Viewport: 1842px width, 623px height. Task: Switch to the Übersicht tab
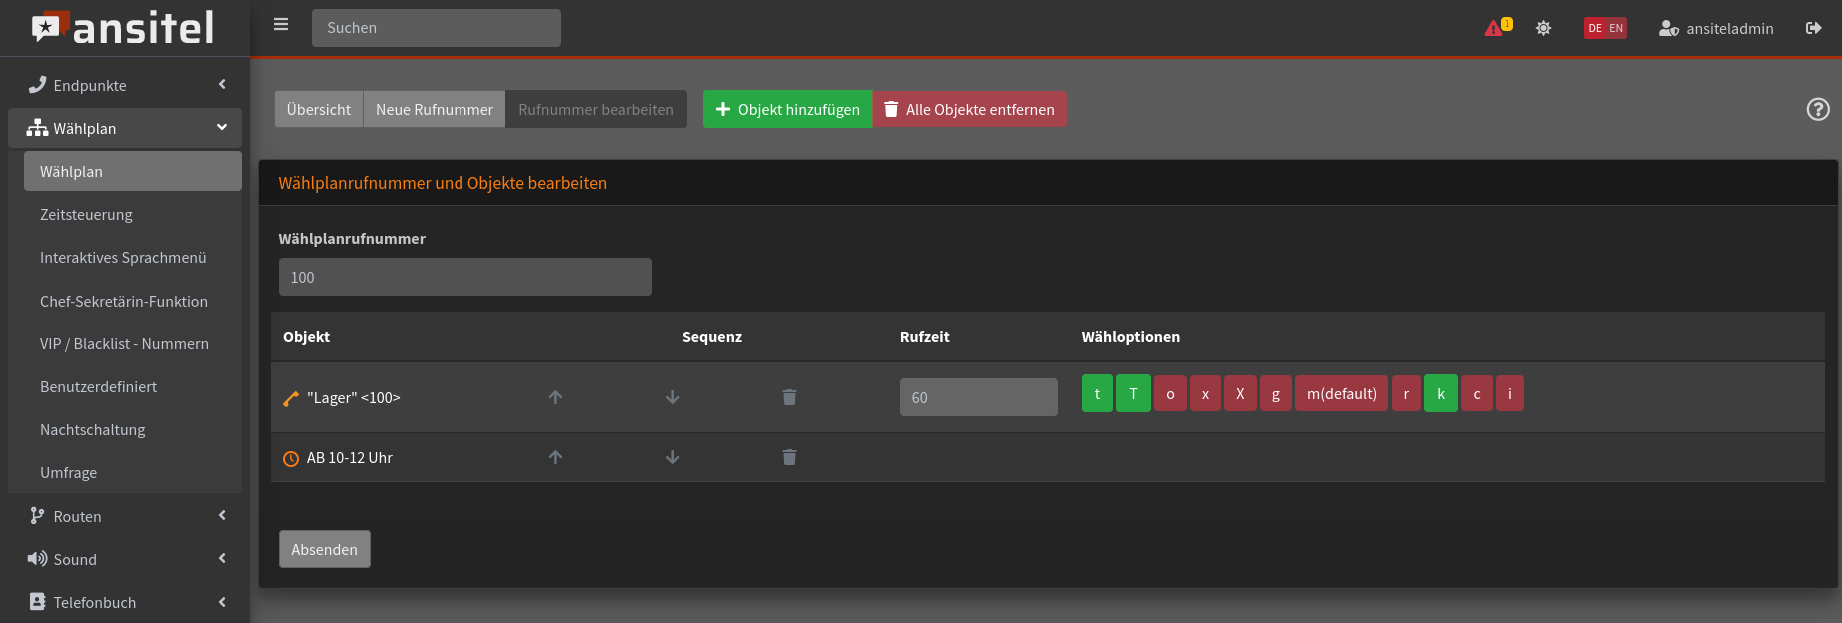[319, 110]
